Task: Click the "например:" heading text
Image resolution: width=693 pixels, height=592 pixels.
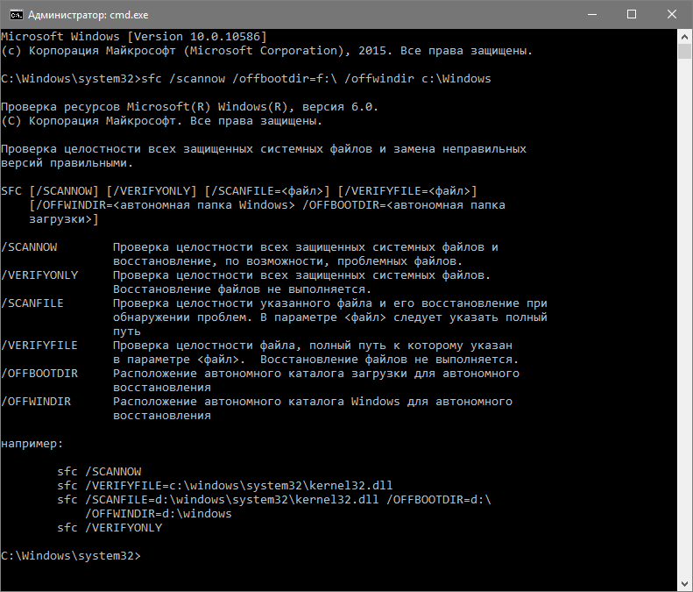Action: pyautogui.click(x=33, y=444)
